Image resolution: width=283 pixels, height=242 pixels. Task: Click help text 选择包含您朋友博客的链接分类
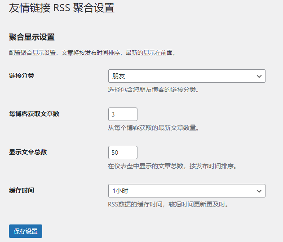point(153,90)
